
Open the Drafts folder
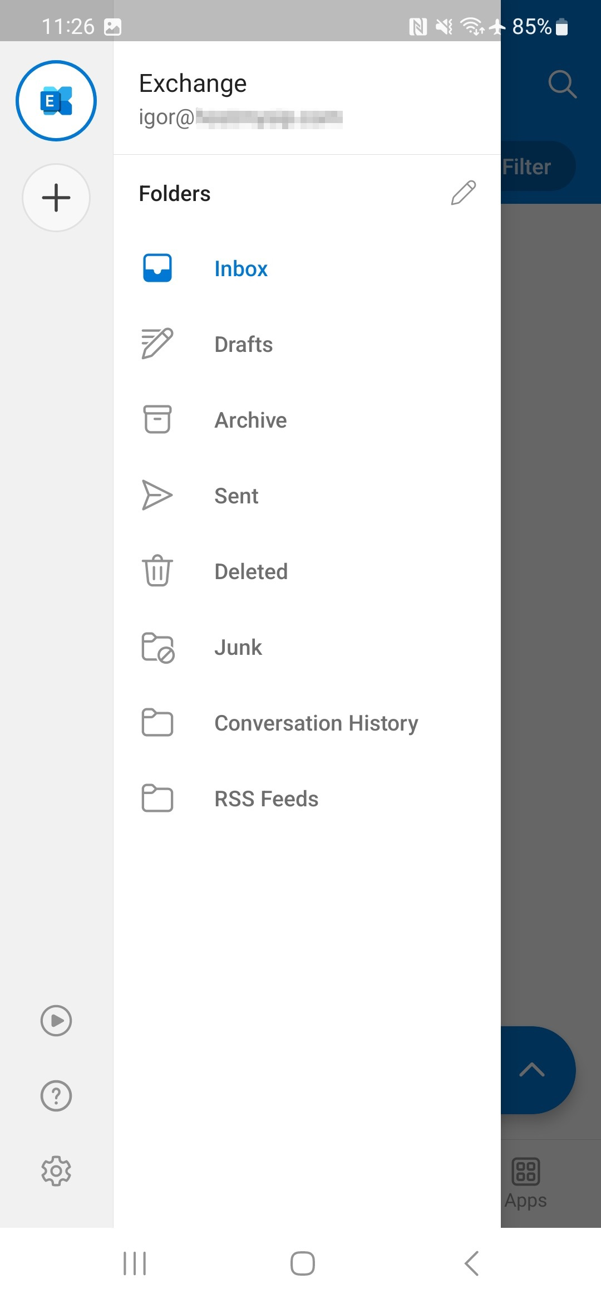(243, 345)
